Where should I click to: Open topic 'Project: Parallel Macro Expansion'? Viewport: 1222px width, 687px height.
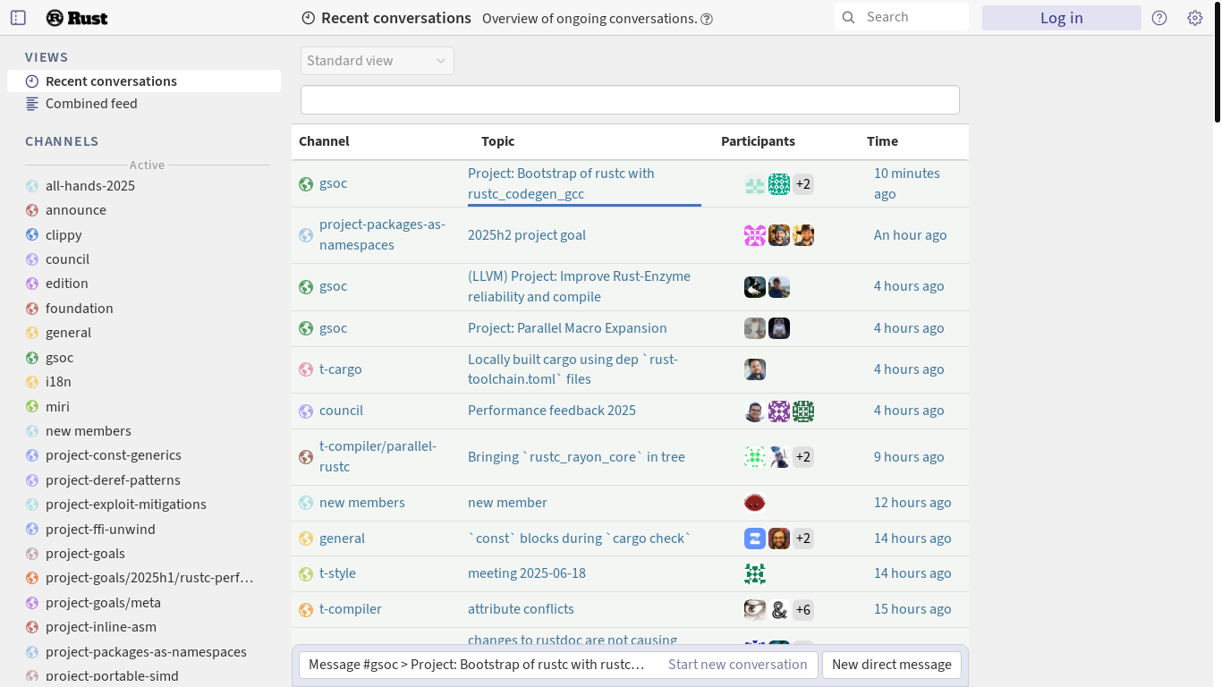[567, 328]
